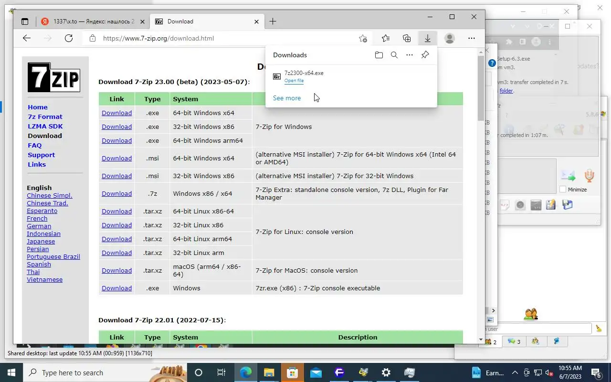Go back with the browser back arrow
This screenshot has height=382, width=611.
pyautogui.click(x=27, y=38)
